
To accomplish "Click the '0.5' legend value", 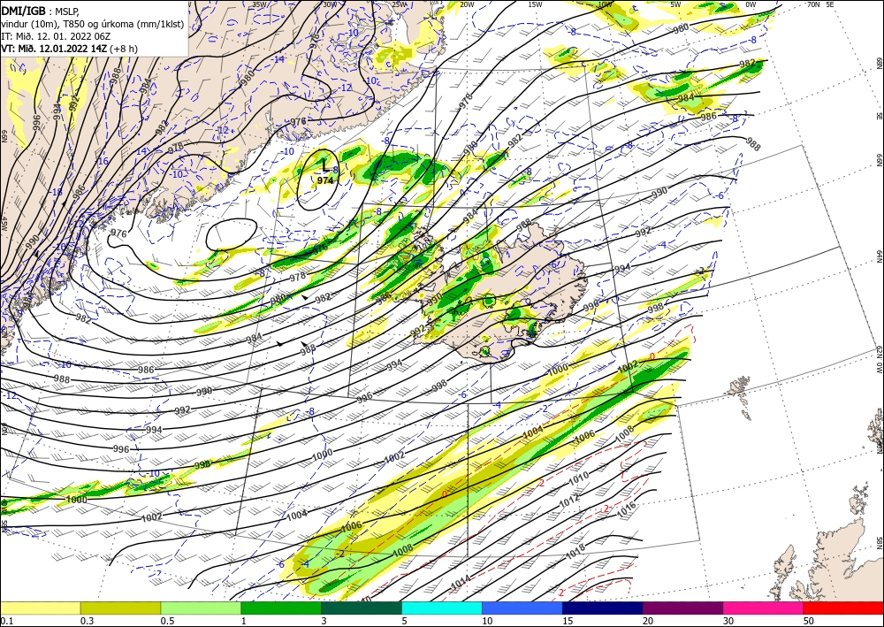I will [x=167, y=621].
